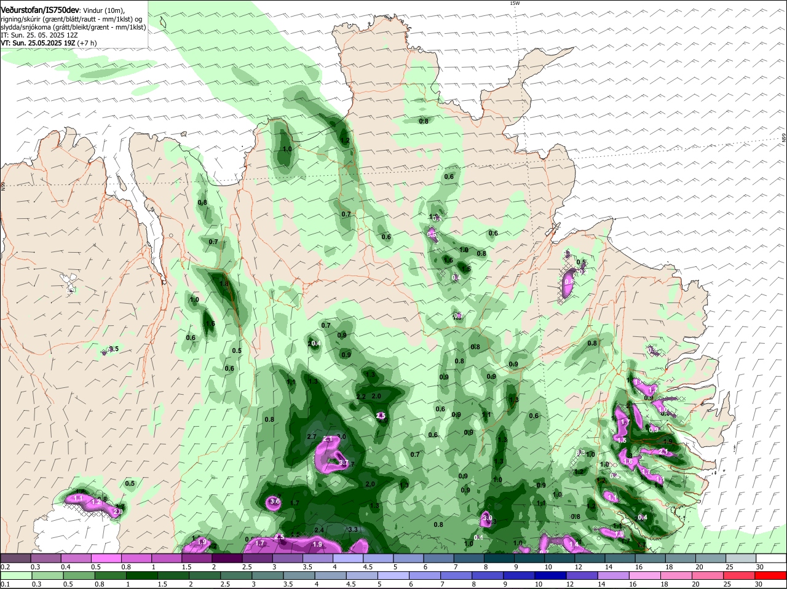Click the initial time line 'IT: Sun. 25. 05. 2025 12Z'
The width and height of the screenshot is (787, 589).
39,35
